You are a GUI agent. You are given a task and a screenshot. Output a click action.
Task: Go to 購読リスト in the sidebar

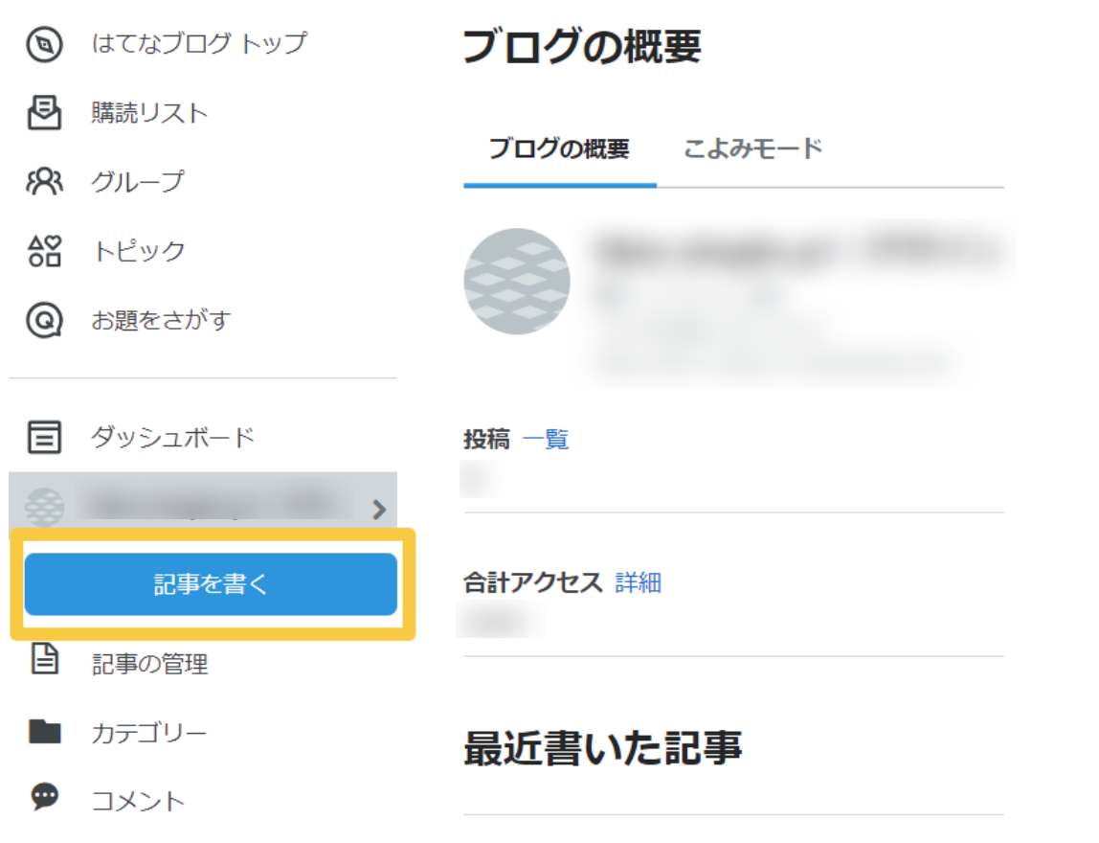(x=149, y=113)
